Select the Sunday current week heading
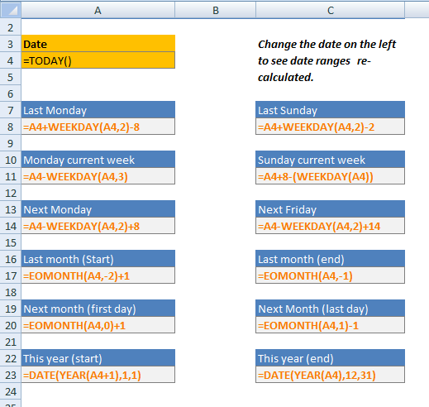The width and height of the screenshot is (429, 407). point(330,160)
